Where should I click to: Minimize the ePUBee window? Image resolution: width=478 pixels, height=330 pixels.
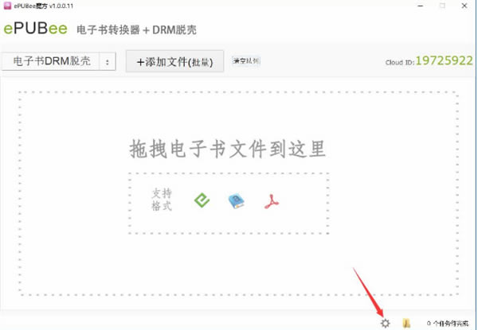(x=421, y=6)
